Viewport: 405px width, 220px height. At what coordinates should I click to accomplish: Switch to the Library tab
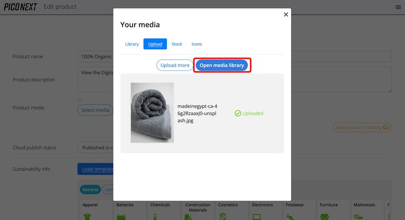[132, 44]
